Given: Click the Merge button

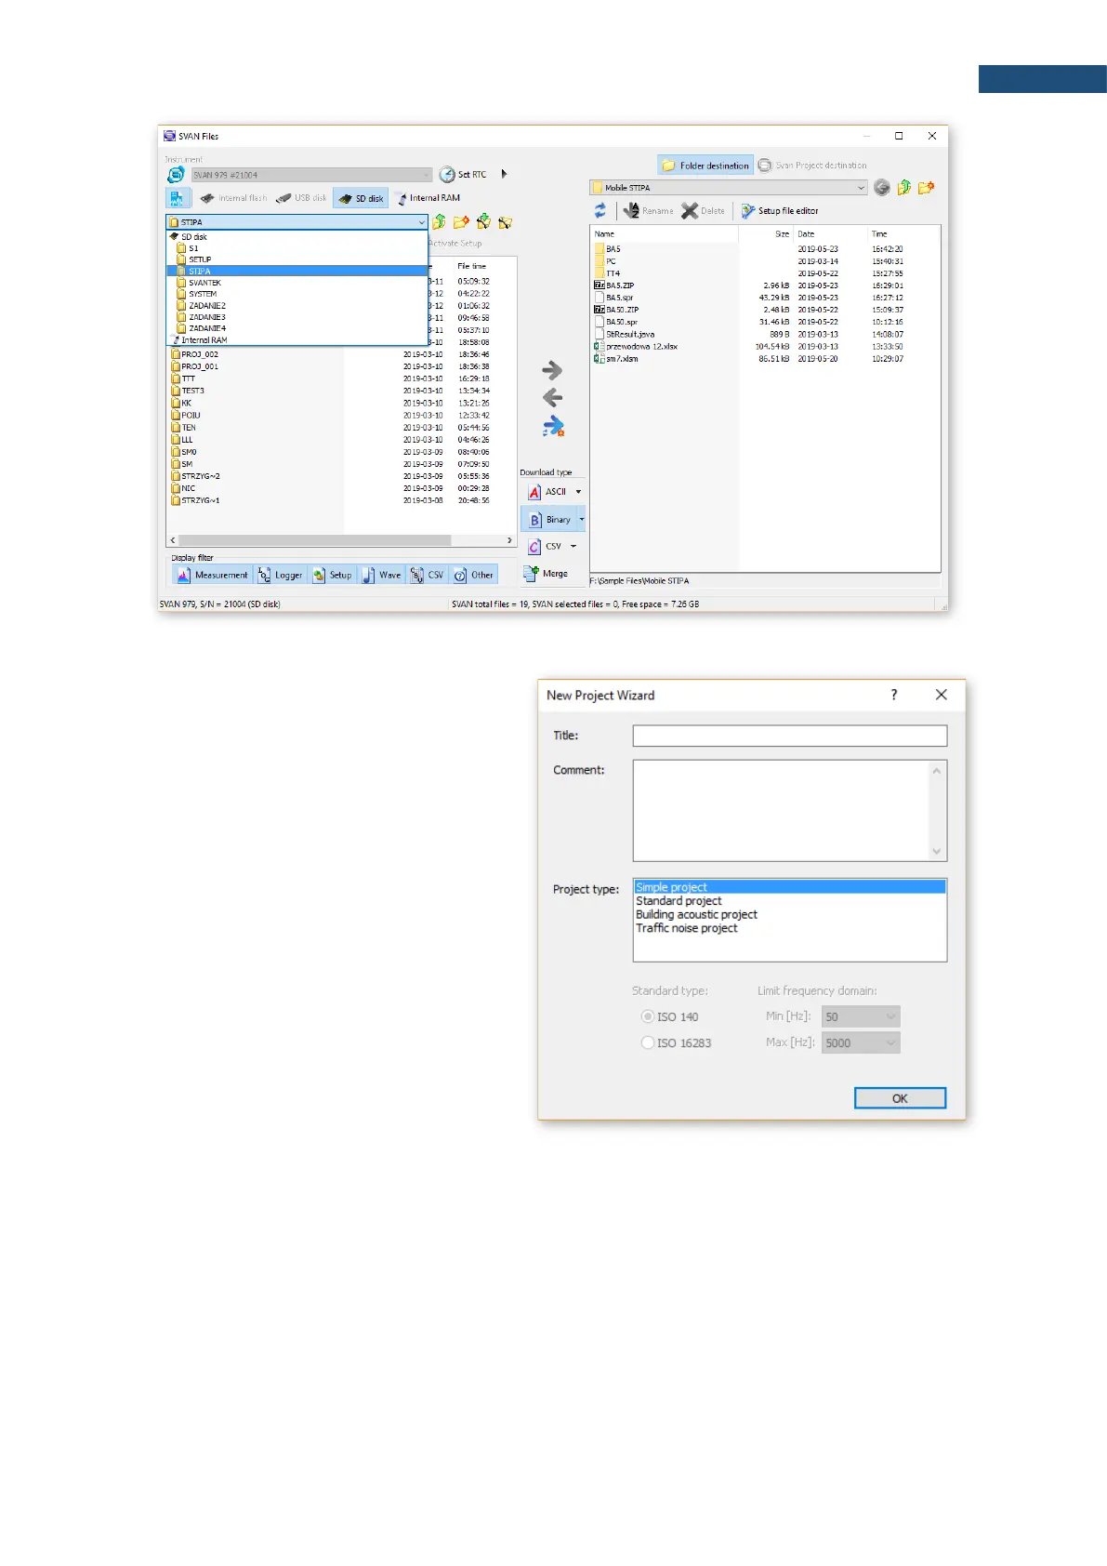Looking at the screenshot, I should click(x=547, y=574).
